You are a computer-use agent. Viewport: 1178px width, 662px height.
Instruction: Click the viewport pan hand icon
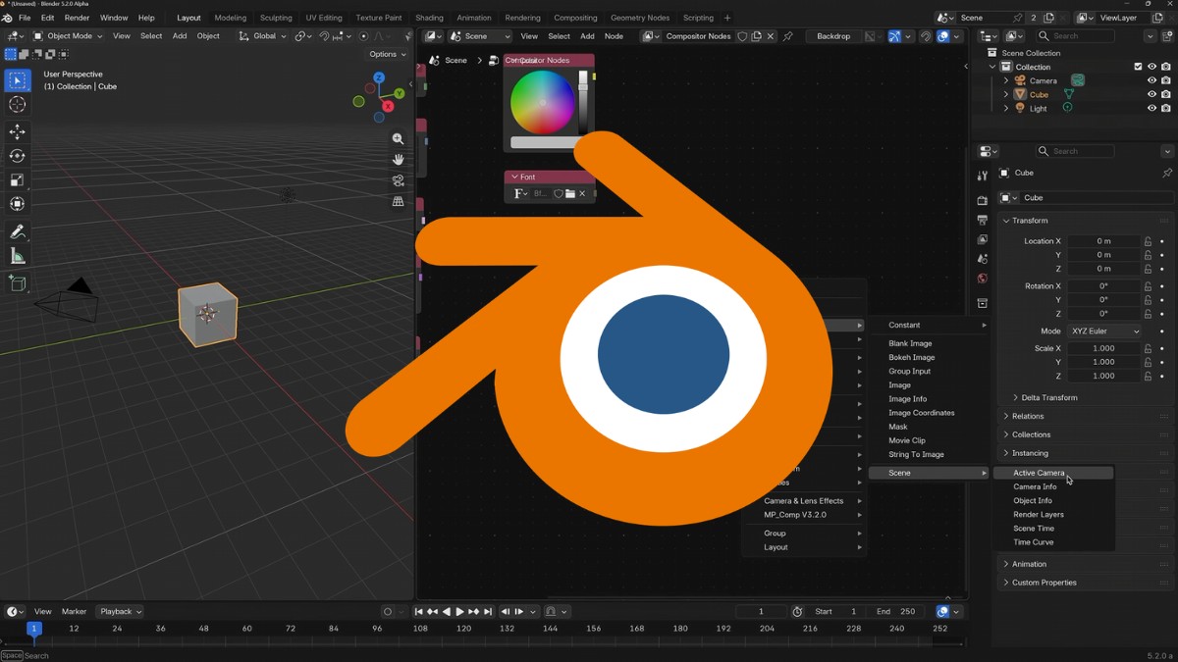pyautogui.click(x=398, y=160)
